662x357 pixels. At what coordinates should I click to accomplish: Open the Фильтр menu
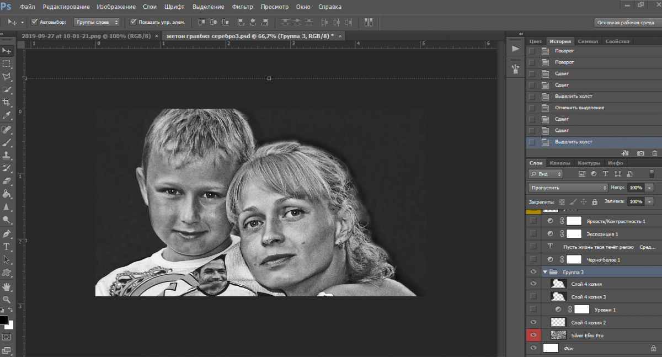(242, 7)
